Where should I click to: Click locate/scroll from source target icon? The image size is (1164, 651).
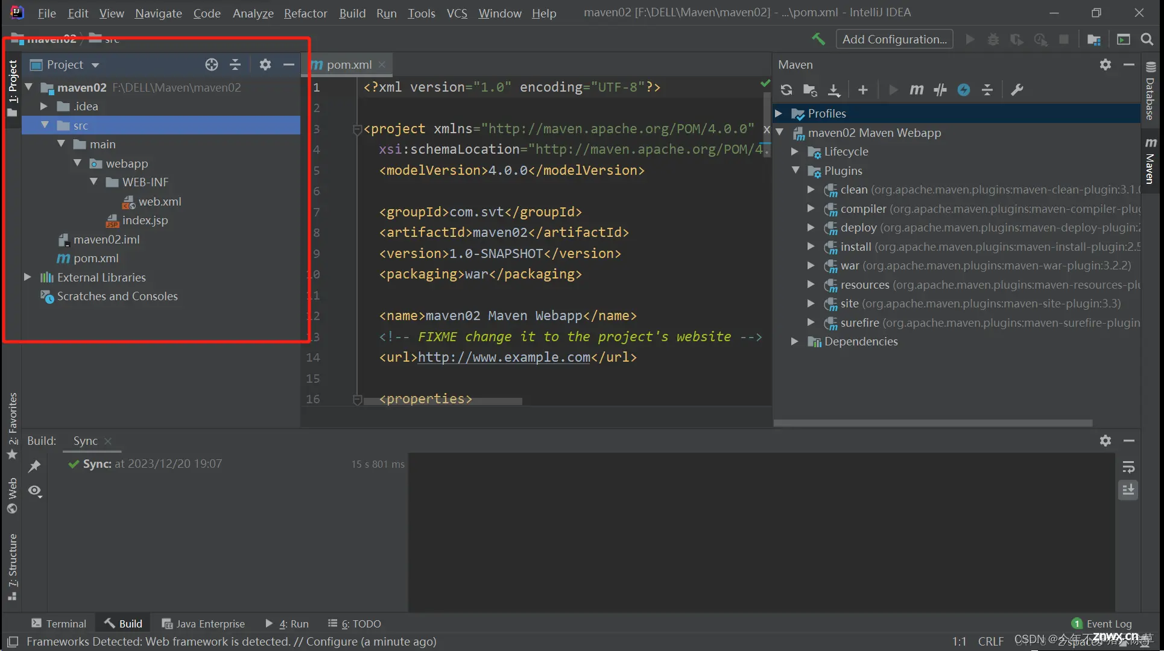[211, 64]
